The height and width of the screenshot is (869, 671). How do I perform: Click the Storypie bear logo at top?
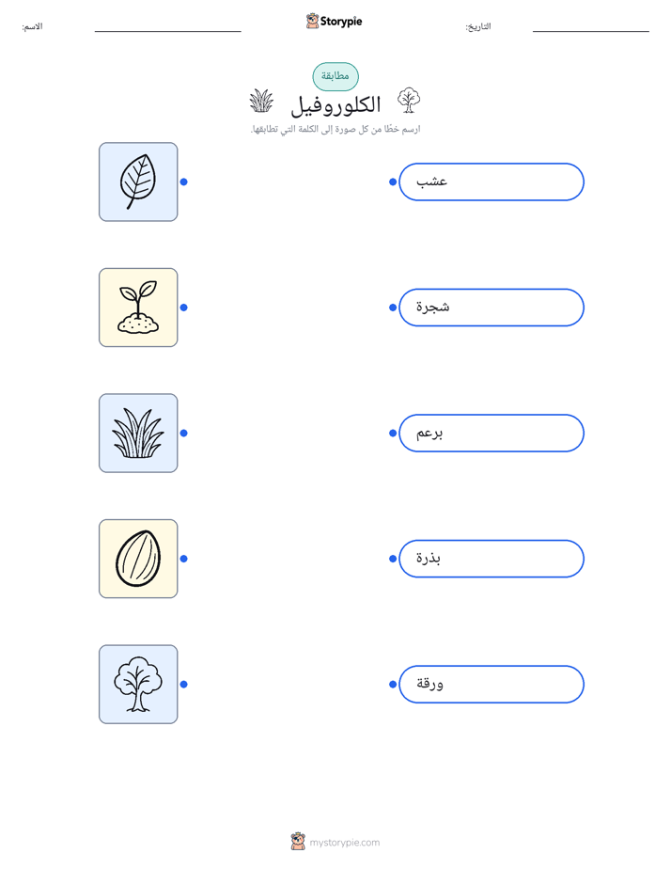point(312,21)
